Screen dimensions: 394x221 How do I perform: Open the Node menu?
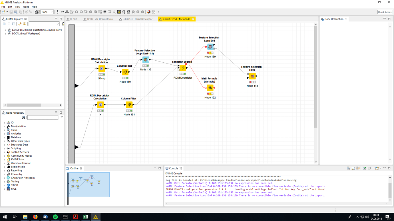point(26,7)
